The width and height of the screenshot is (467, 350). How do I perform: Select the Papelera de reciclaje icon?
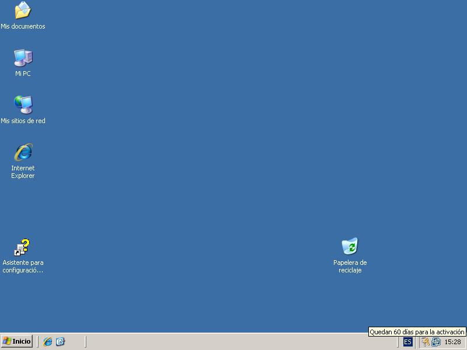[350, 247]
